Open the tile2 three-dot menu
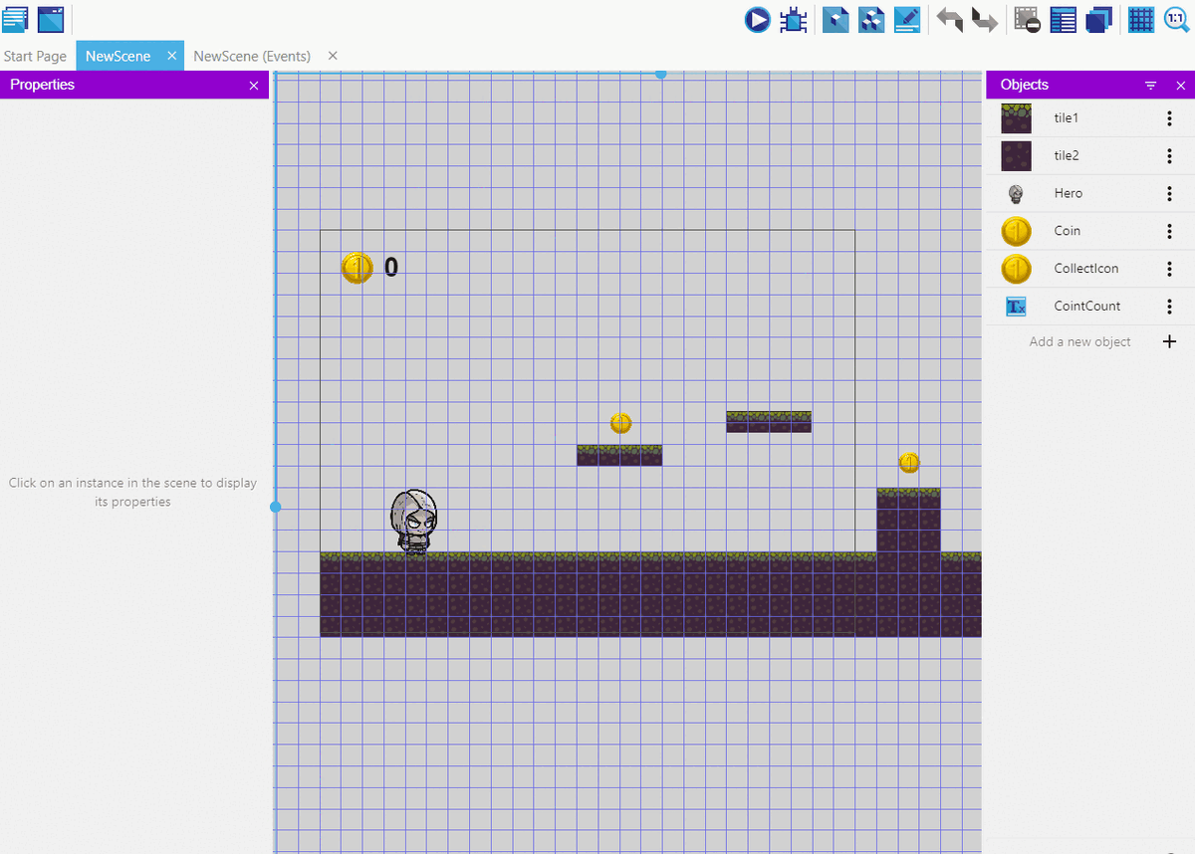The width and height of the screenshot is (1195, 854). point(1170,156)
